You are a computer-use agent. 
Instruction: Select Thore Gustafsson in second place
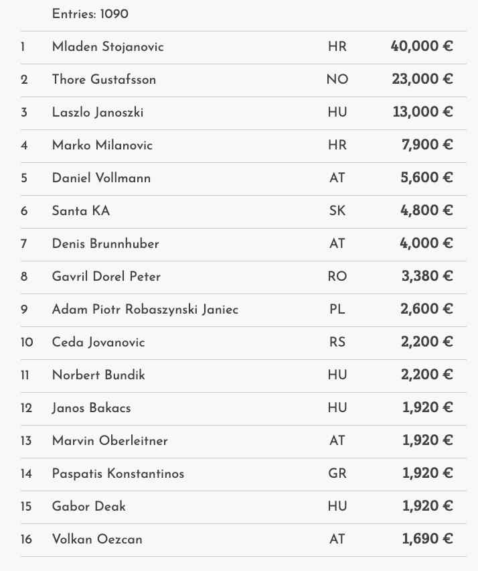point(104,80)
